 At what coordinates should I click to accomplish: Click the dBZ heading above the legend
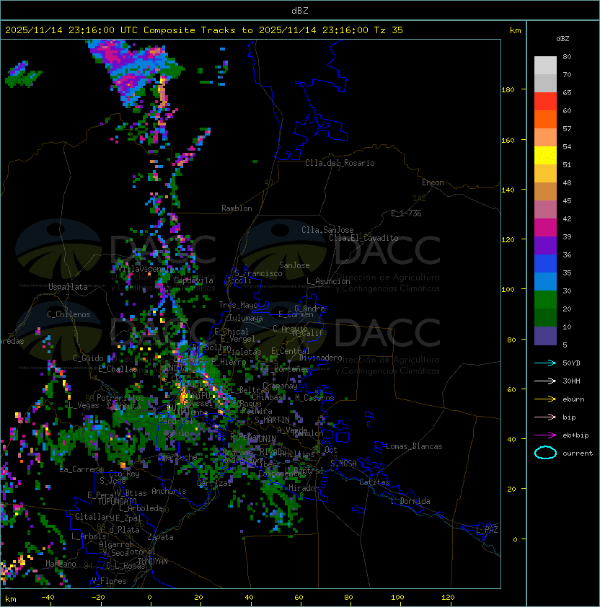coord(562,39)
